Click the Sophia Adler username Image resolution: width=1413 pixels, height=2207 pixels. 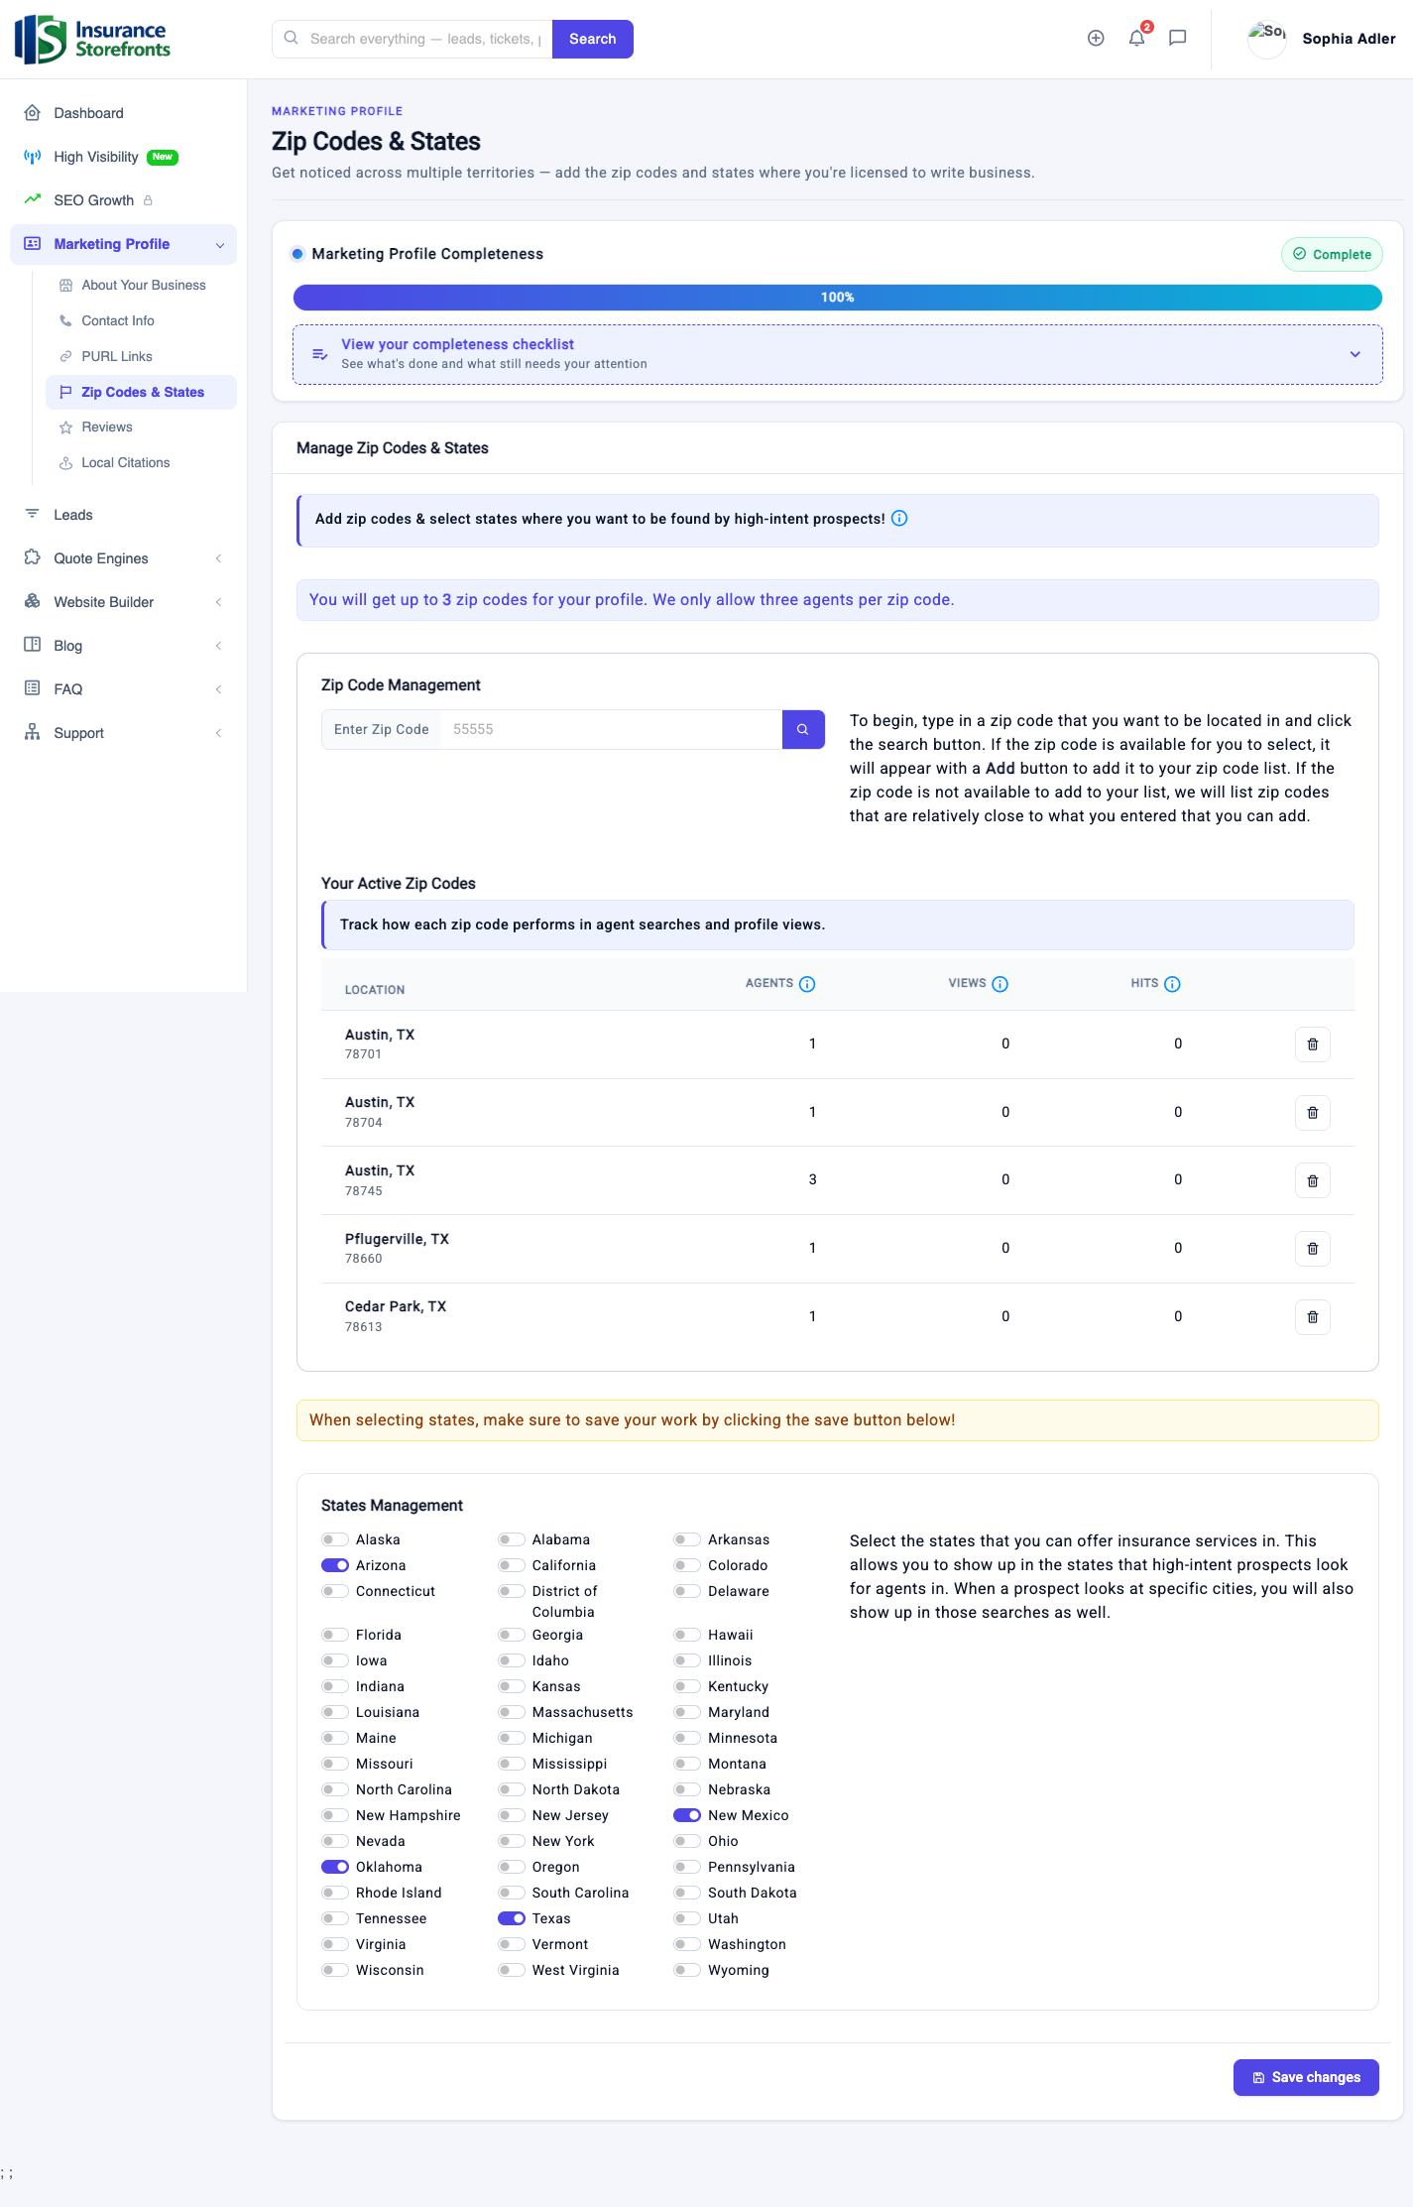click(x=1349, y=39)
